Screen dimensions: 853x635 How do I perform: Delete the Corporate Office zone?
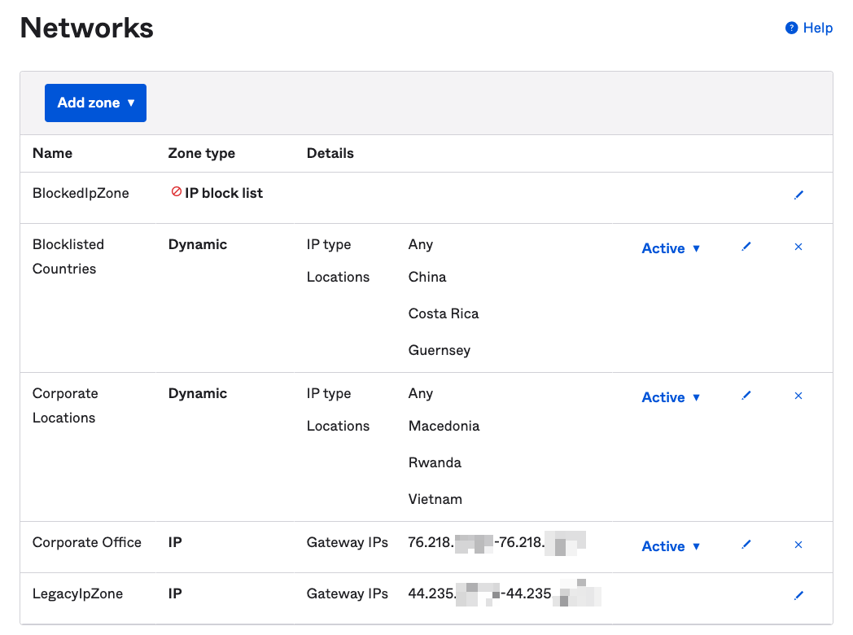[x=798, y=545]
